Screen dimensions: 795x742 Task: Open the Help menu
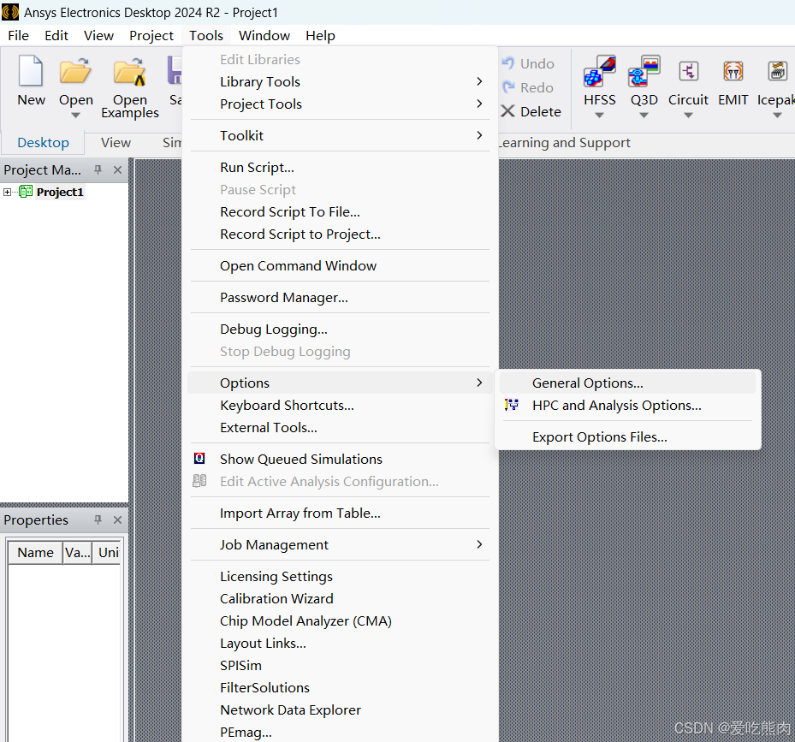pyautogui.click(x=320, y=35)
